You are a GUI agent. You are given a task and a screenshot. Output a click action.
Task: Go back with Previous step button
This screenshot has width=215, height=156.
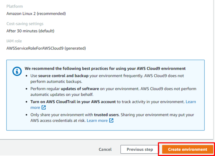(x=140, y=149)
